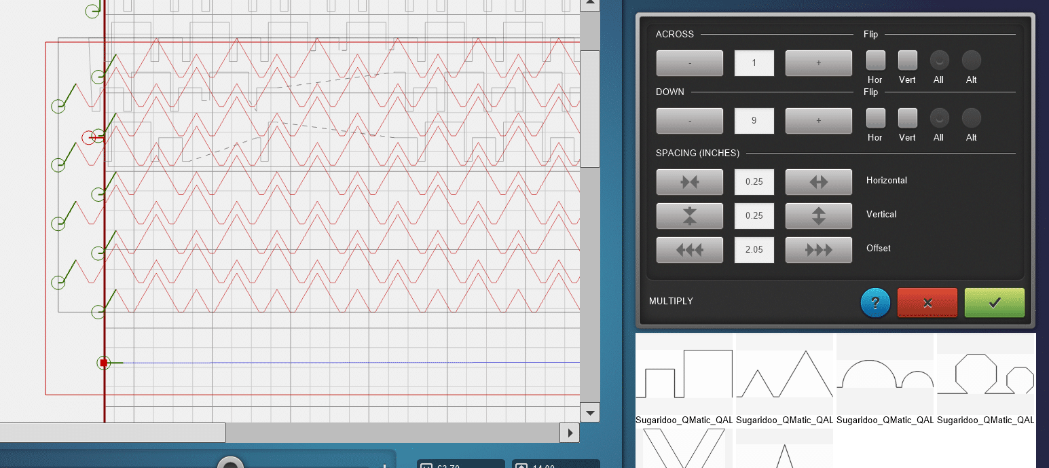Select the Across flip All radio option
The width and height of the screenshot is (1049, 468).
coord(938,60)
